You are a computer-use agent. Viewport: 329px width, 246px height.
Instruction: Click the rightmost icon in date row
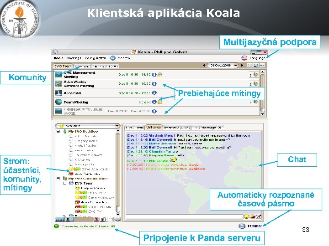click(262, 66)
